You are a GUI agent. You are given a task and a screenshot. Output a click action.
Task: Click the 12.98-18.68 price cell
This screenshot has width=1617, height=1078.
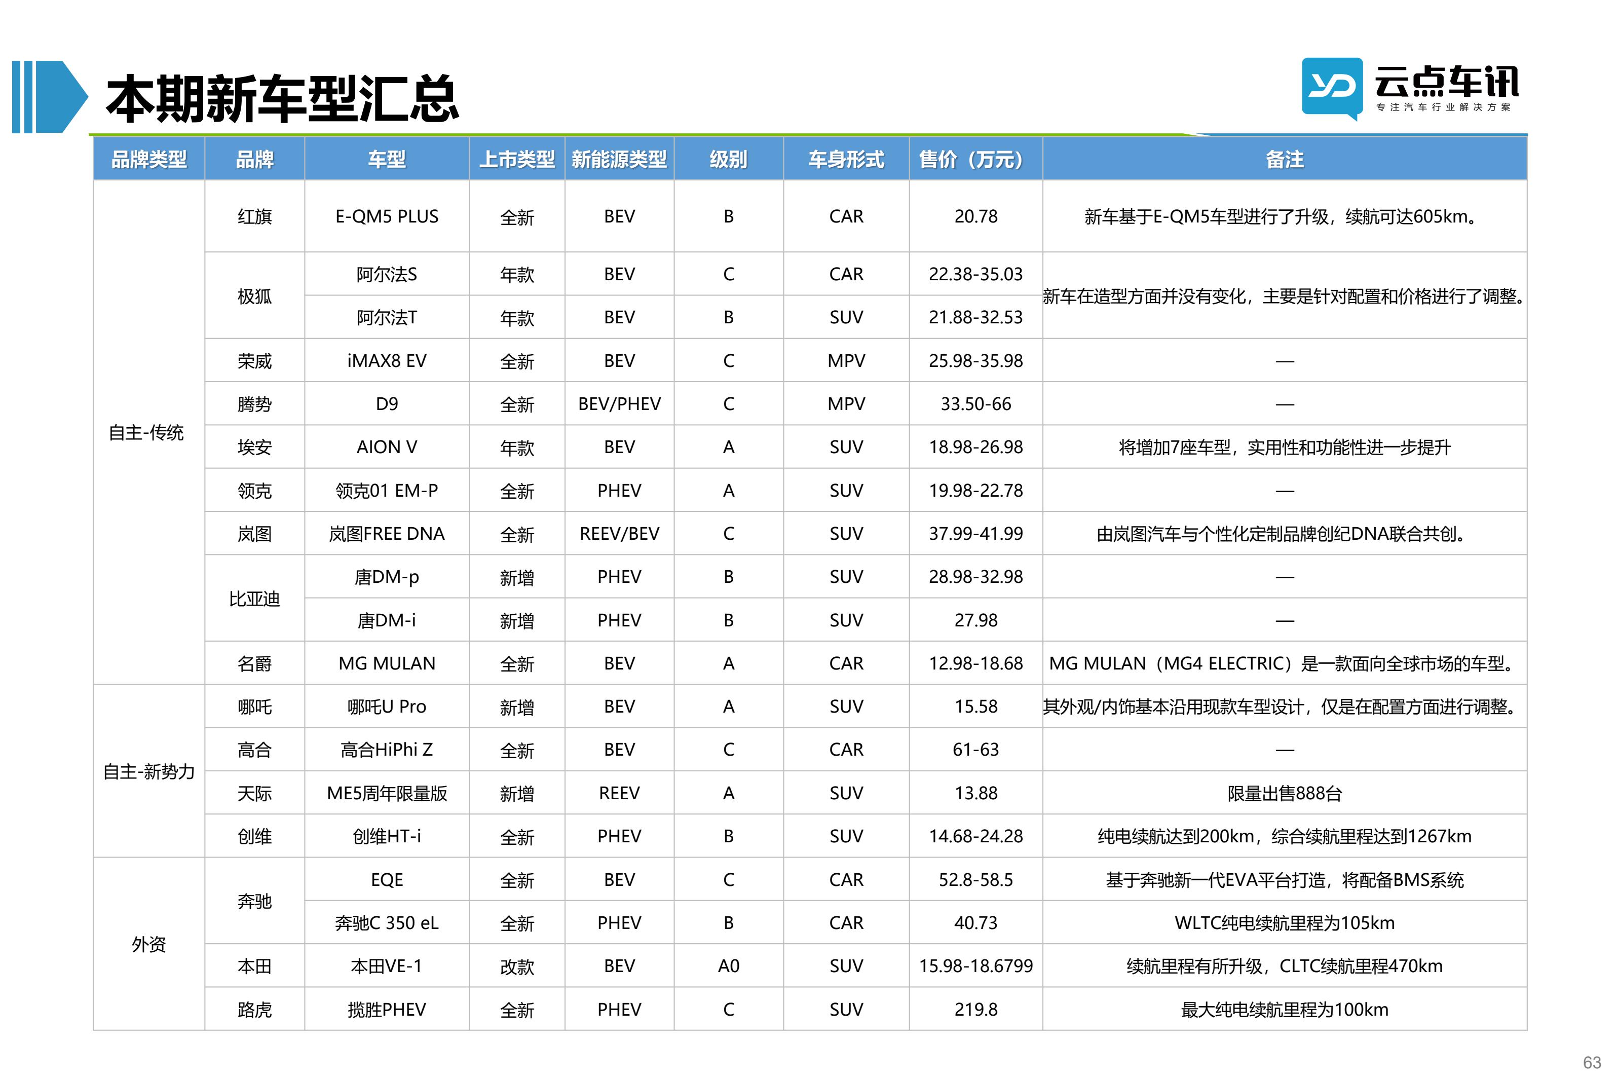click(976, 663)
